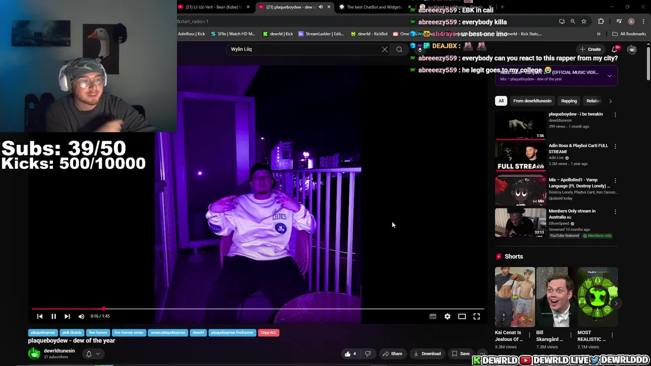Pause the video with the pause button
Image resolution: width=651 pixels, height=366 pixels.
tap(53, 316)
